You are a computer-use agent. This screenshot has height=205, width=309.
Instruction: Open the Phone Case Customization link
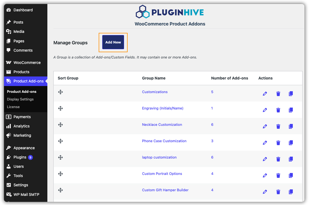point(164,141)
